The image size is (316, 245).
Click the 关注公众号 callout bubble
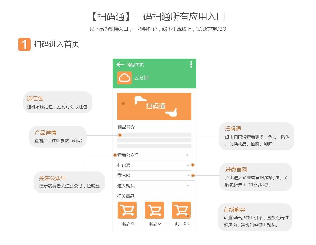tap(69, 182)
